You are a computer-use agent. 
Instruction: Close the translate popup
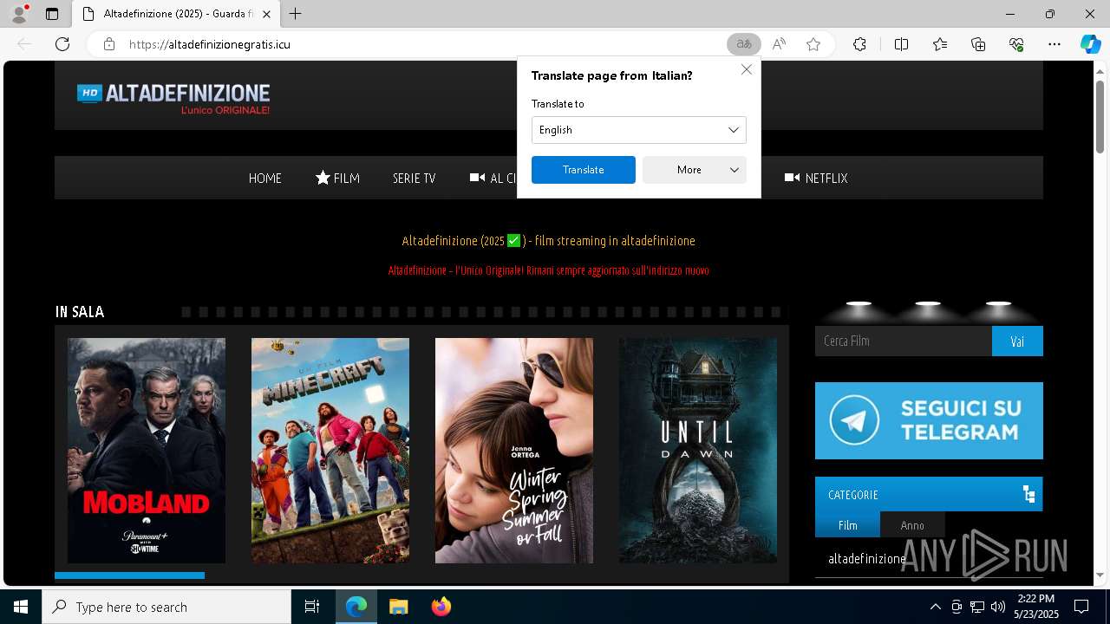point(747,69)
